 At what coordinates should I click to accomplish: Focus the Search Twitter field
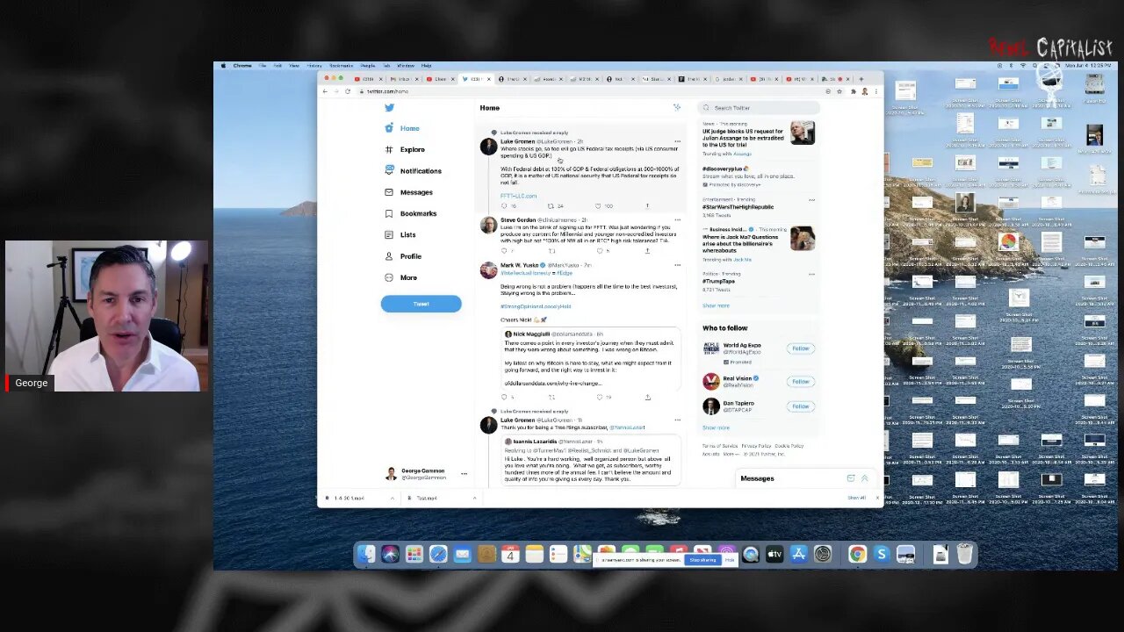pyautogui.click(x=760, y=108)
